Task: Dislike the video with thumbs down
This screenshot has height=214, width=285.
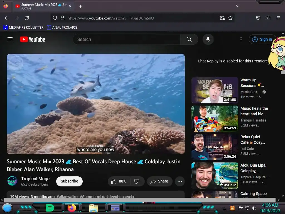Action: 137,181
